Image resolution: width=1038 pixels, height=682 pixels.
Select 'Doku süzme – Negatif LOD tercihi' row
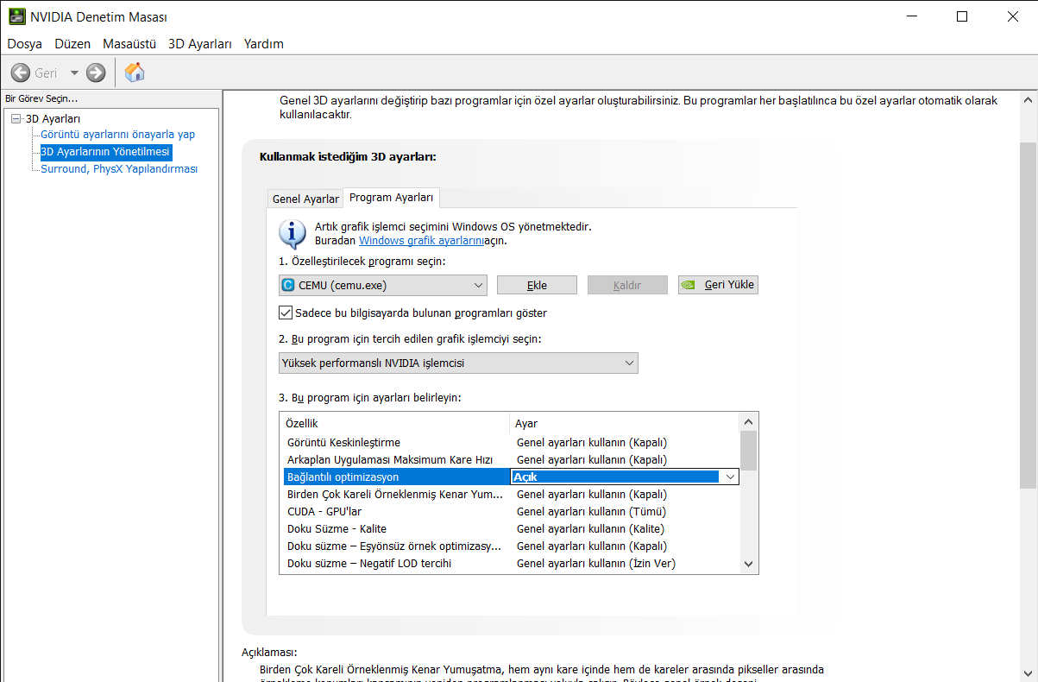(513, 563)
